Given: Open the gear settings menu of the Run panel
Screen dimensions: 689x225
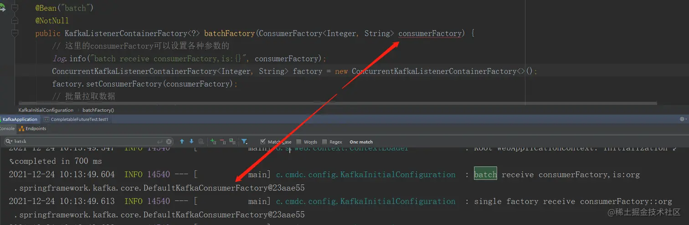Looking at the screenshot, I should coord(682,119).
